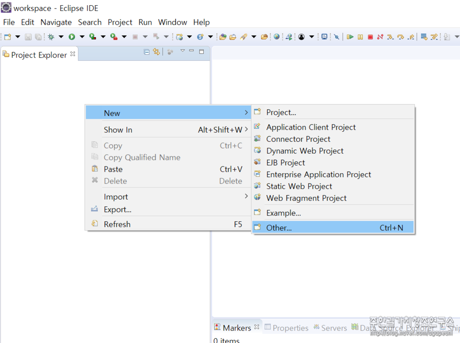The width and height of the screenshot is (460, 343).
Task: Click Paste in context menu
Action: click(168, 169)
